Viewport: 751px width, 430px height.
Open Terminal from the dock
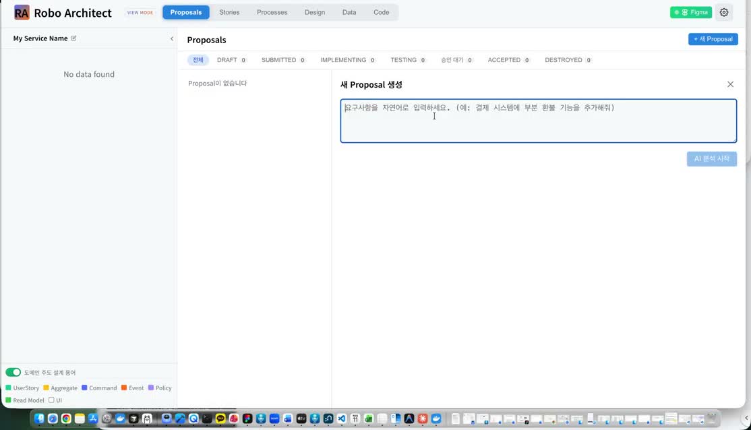[207, 419]
